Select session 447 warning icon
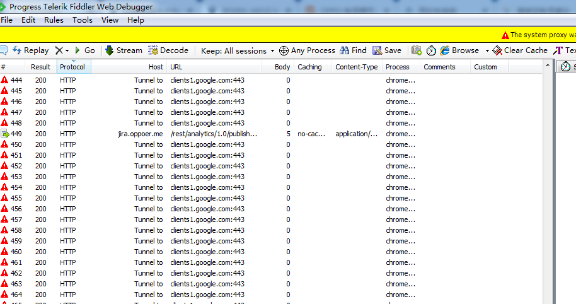The height and width of the screenshot is (304, 576). 4,112
